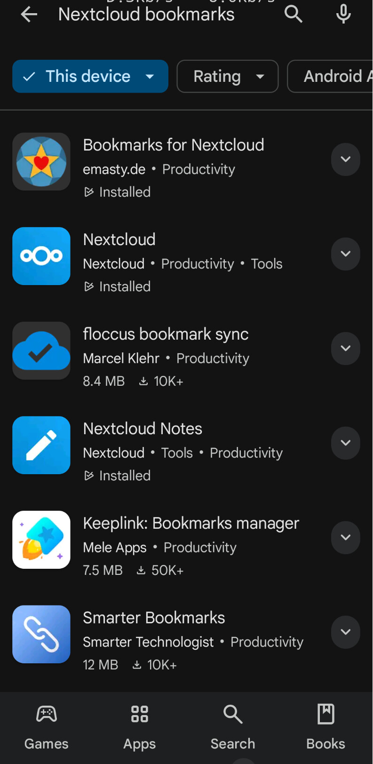Viewport: 373px width, 764px height.
Task: Tap the search magnifier in top bar
Action: tap(294, 14)
